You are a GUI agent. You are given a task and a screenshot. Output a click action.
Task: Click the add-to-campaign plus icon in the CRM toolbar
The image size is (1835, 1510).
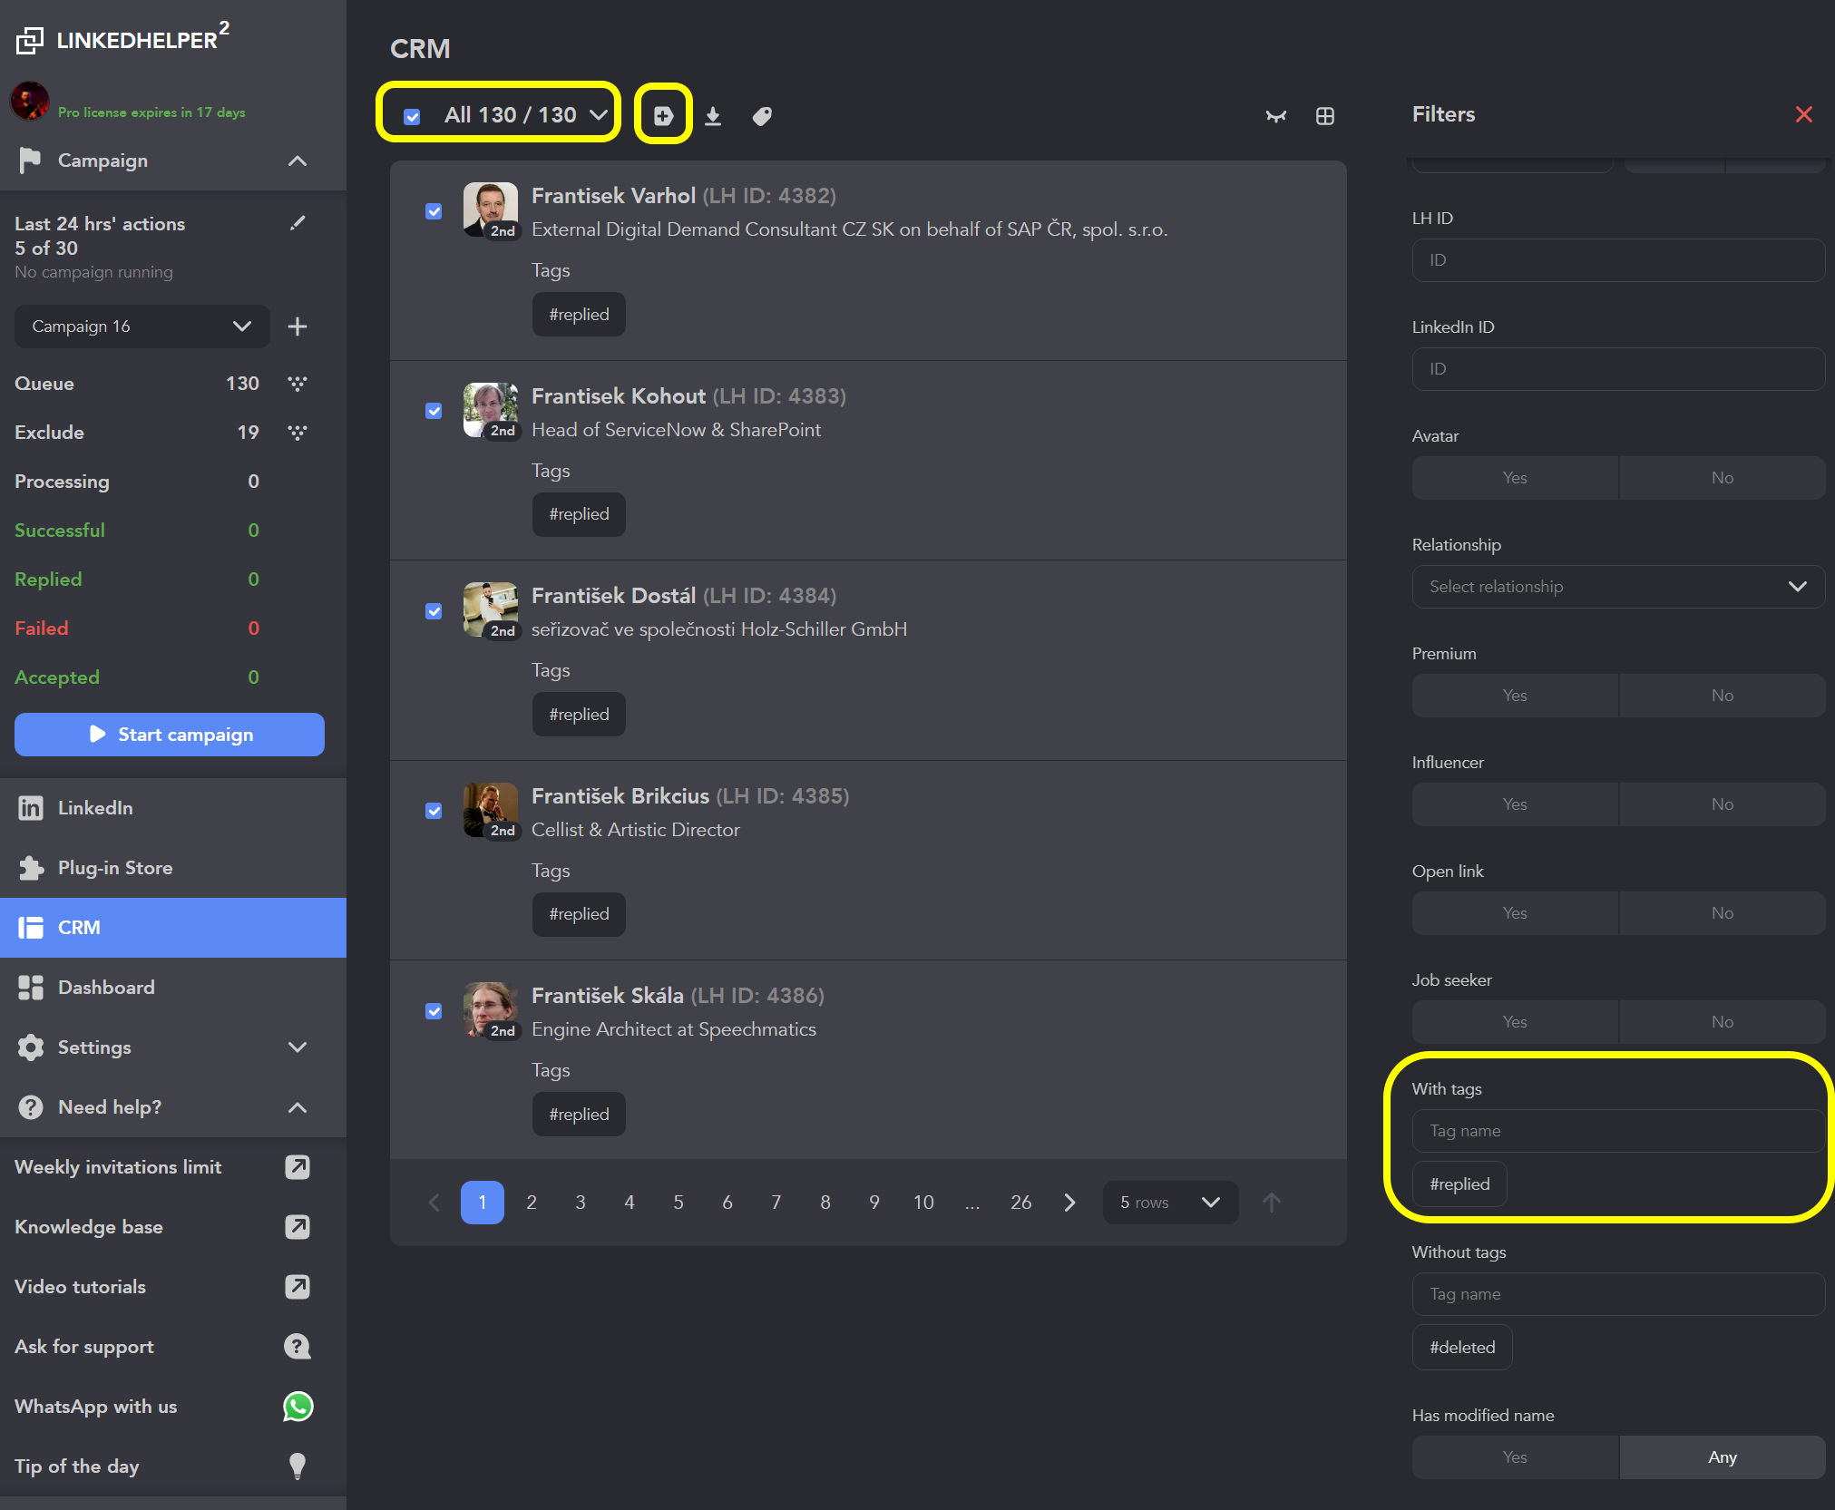(x=663, y=115)
